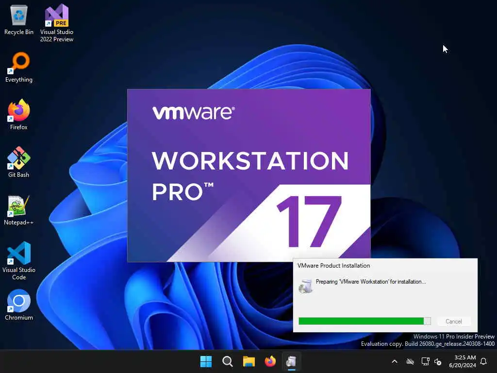The image size is (497, 373).
Task: Select the Chromium desktop shortcut
Action: tap(19, 305)
